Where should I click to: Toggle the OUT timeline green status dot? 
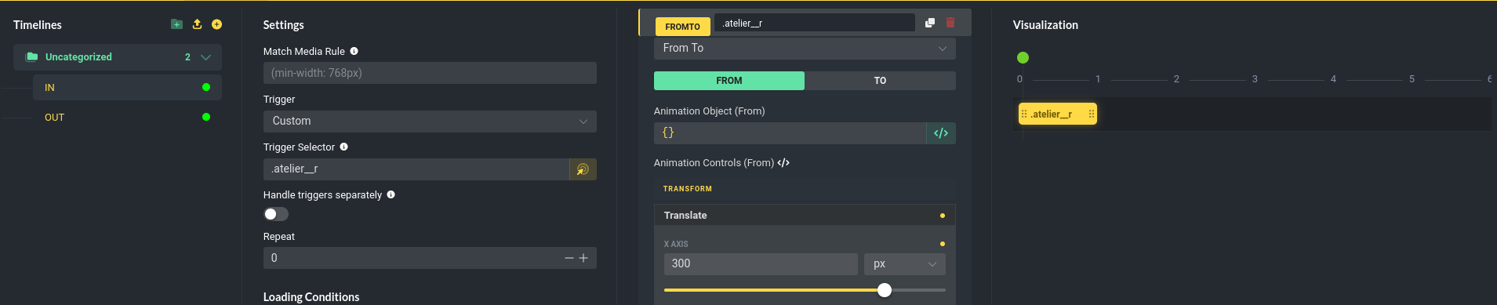click(206, 117)
